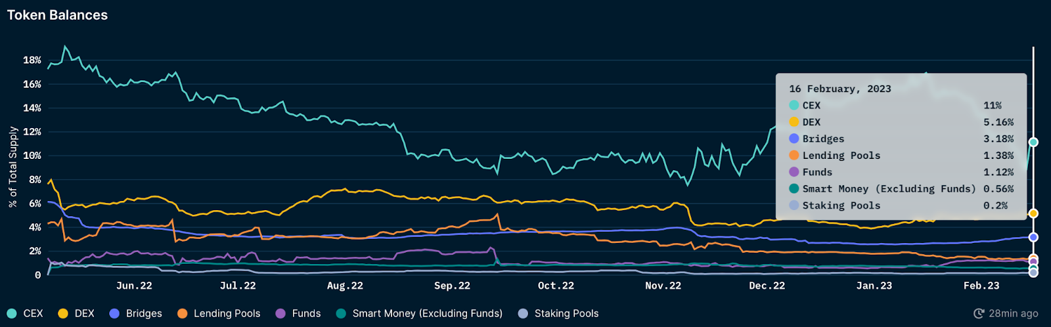Hide the Lending Pools series in bottom legend
The height and width of the screenshot is (327, 1051).
tap(227, 313)
